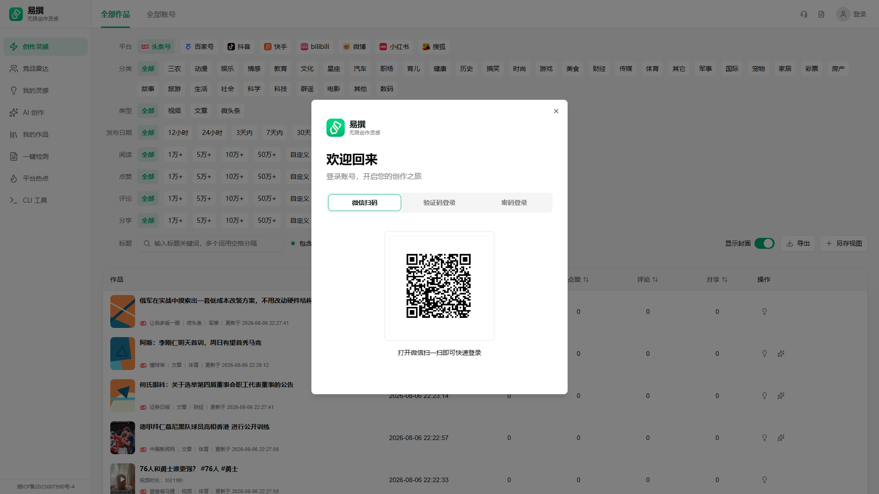Select the 验证码登录 tab
The width and height of the screenshot is (879, 494).
click(x=439, y=203)
